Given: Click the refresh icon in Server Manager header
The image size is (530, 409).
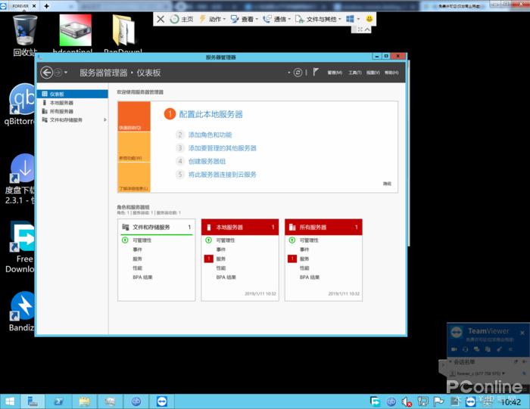Looking at the screenshot, I should (298, 73).
